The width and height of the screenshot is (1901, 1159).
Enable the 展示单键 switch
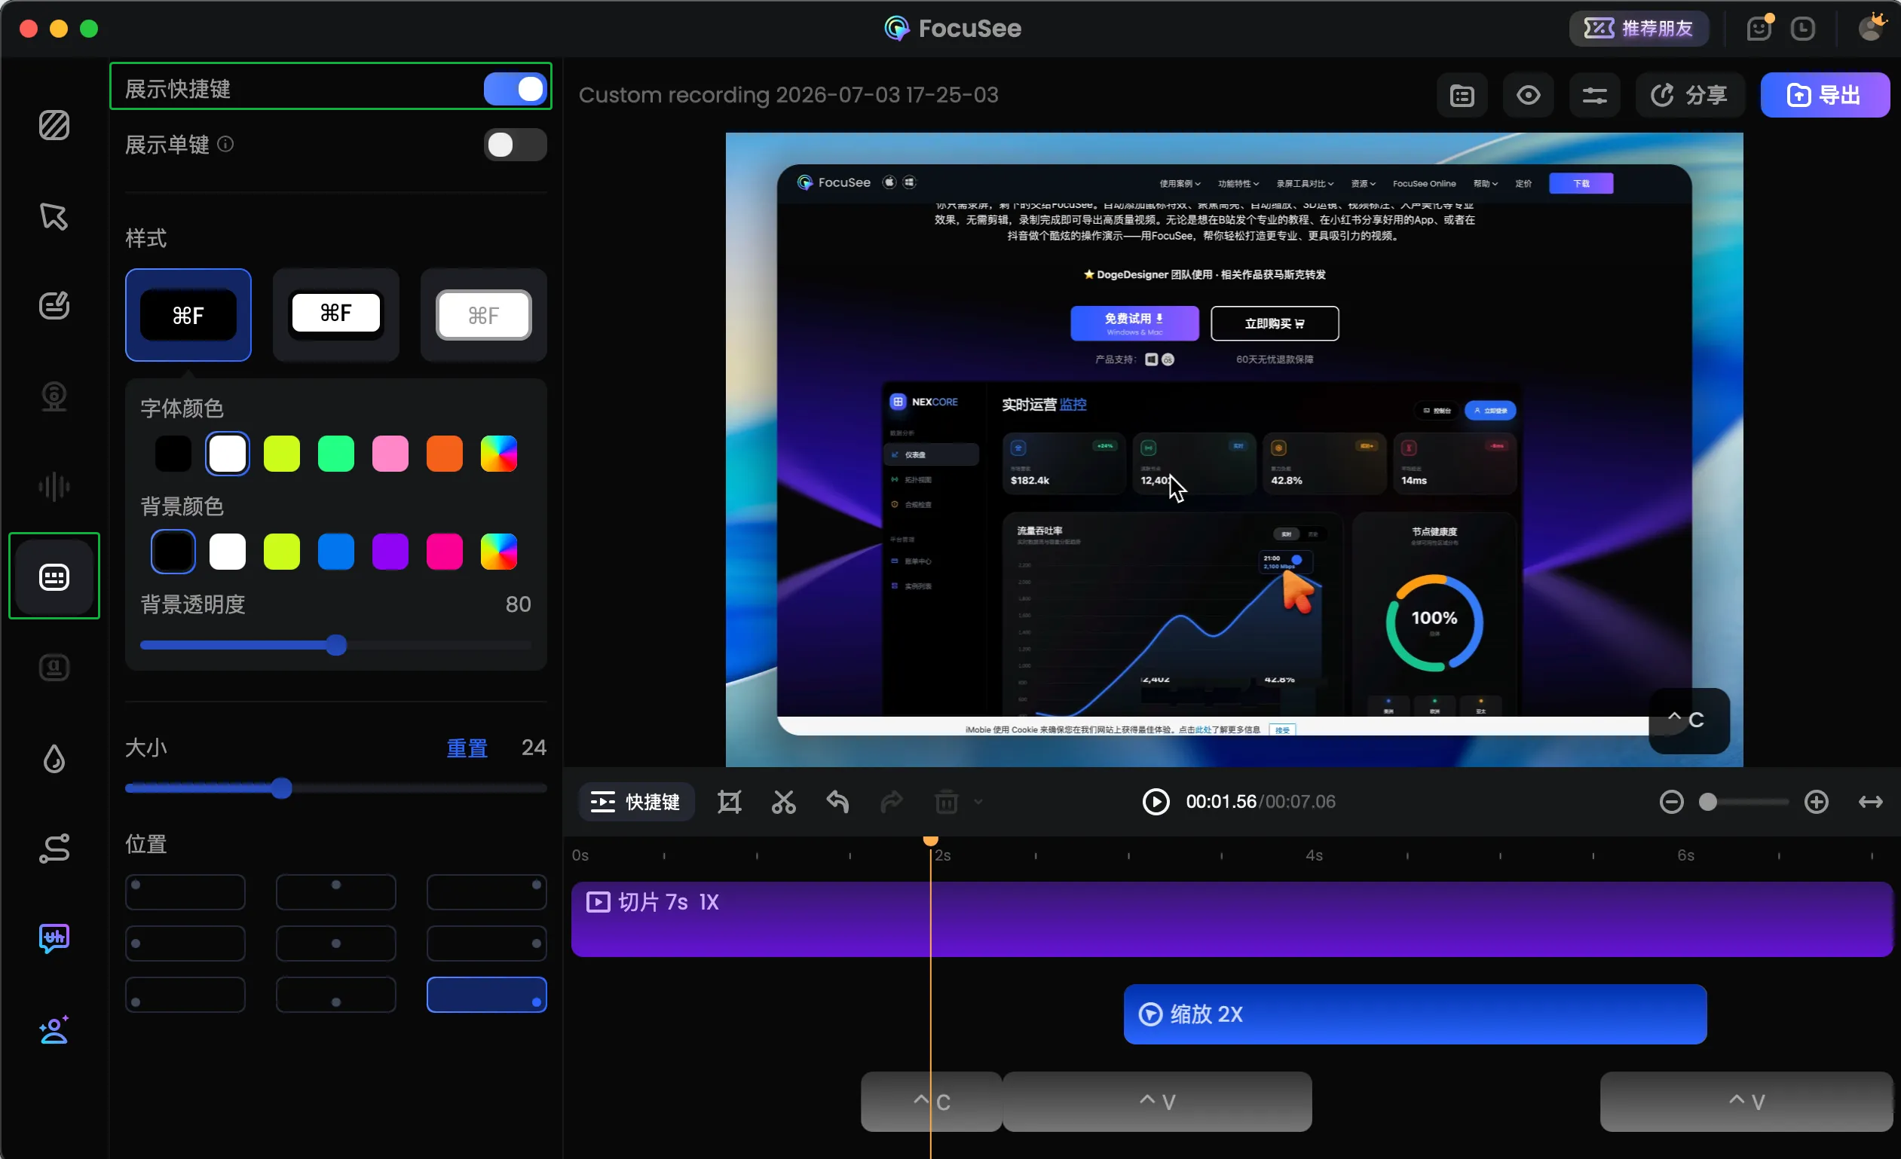[516, 144]
